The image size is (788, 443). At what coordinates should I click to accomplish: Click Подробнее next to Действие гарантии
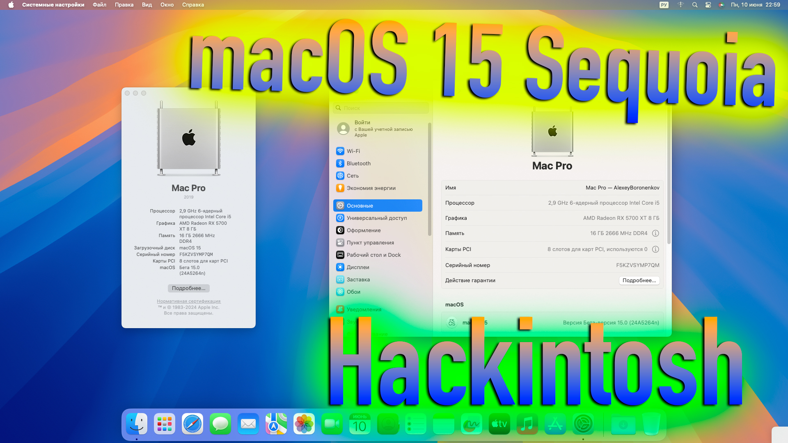639,281
